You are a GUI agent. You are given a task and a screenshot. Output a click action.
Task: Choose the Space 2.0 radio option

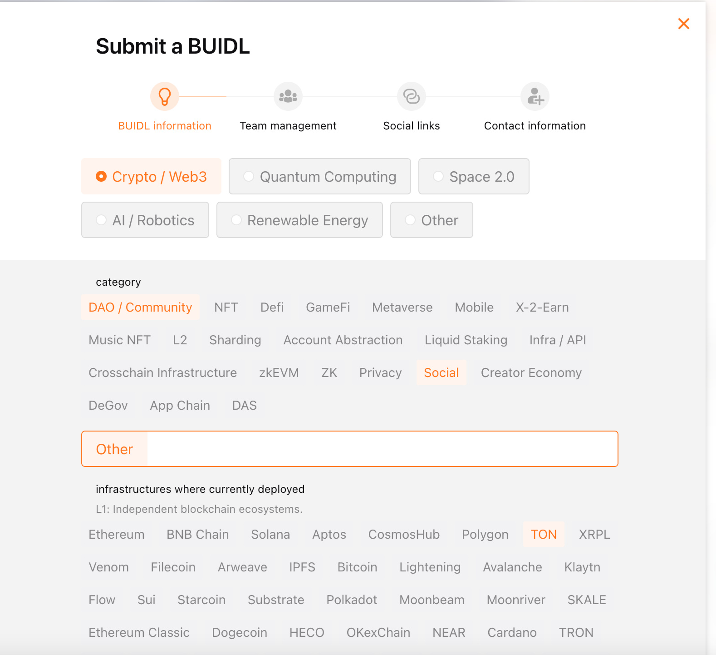(474, 176)
